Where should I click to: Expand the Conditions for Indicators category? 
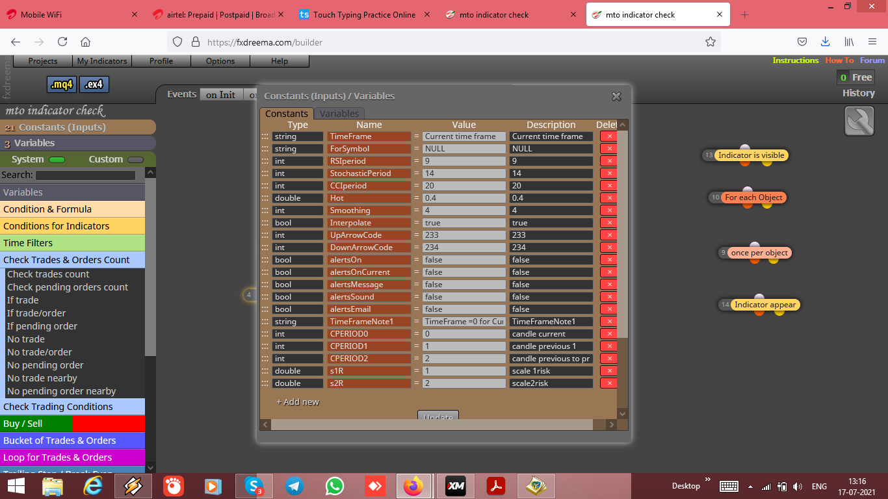72,226
